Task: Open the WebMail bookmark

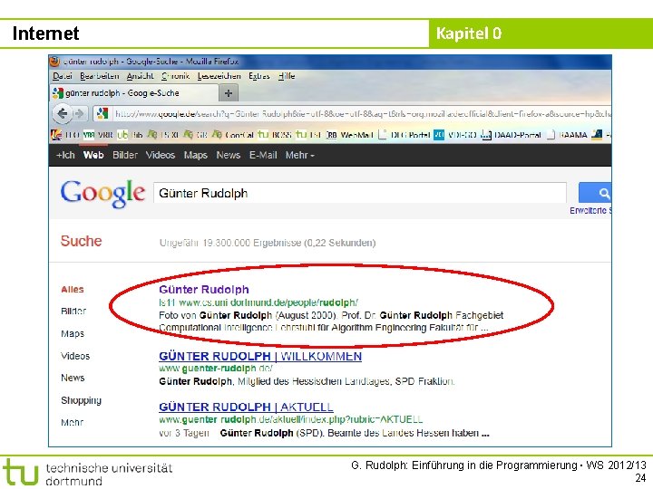Action: [x=352, y=135]
